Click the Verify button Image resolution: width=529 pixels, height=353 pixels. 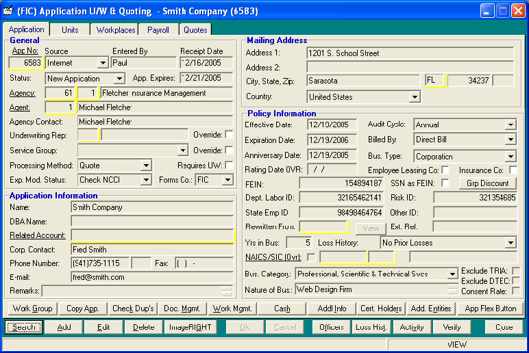coord(452,327)
